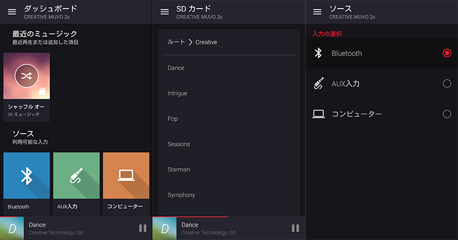458x240 pixels.
Task: Click the Dance track title in SD カード player
Action: click(190, 225)
